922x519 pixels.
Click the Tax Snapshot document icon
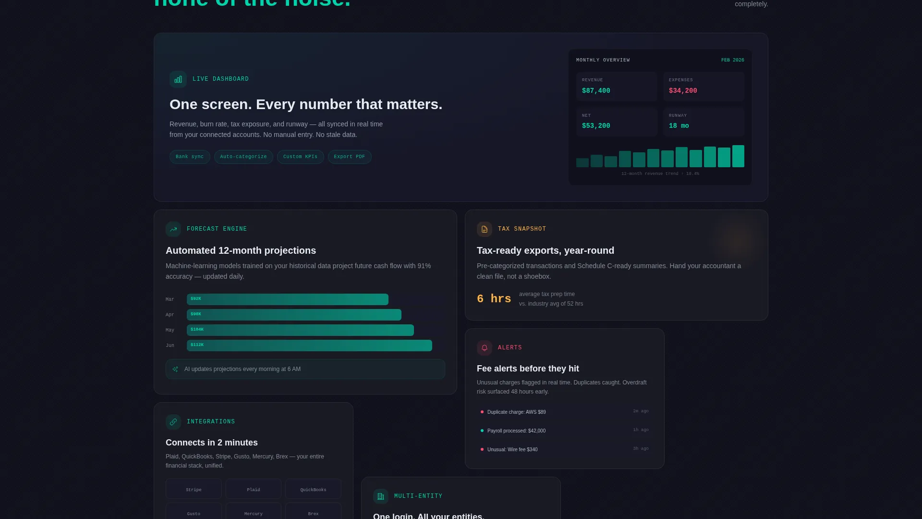point(485,229)
